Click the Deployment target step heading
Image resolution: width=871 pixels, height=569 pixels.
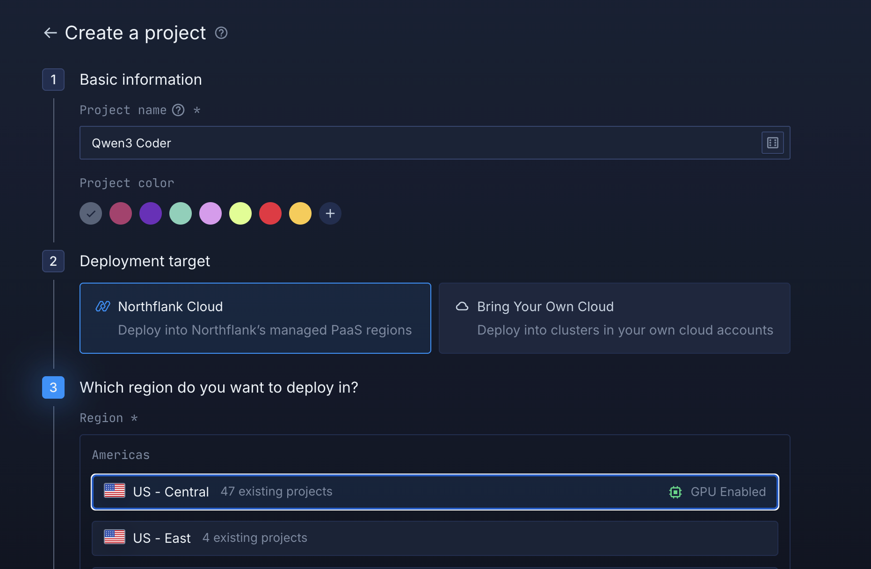[x=145, y=261]
